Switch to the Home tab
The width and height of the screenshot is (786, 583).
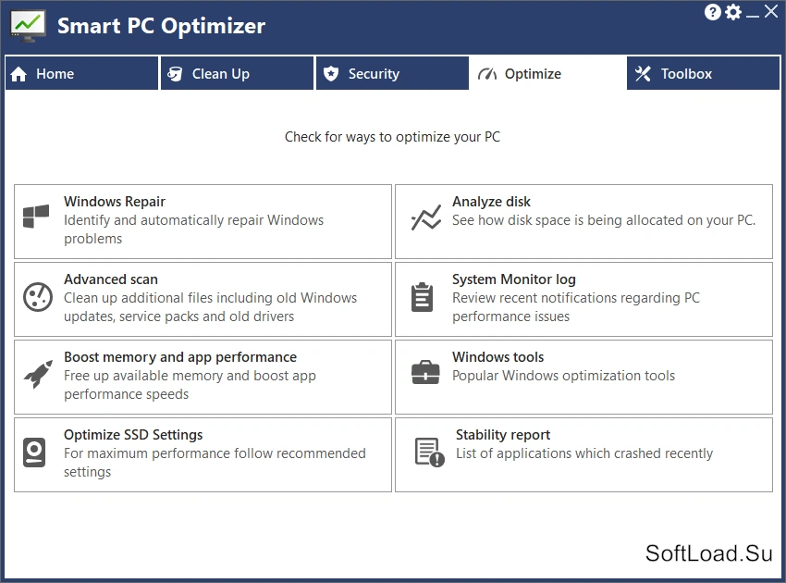click(81, 73)
